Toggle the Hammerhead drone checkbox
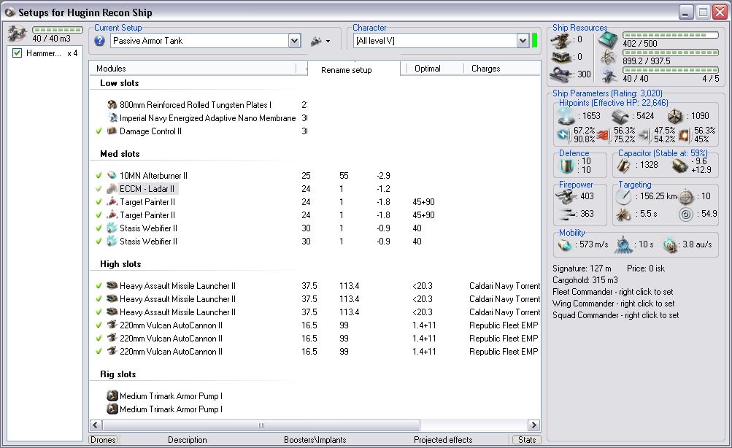The width and height of the screenshot is (732, 448). click(18, 53)
